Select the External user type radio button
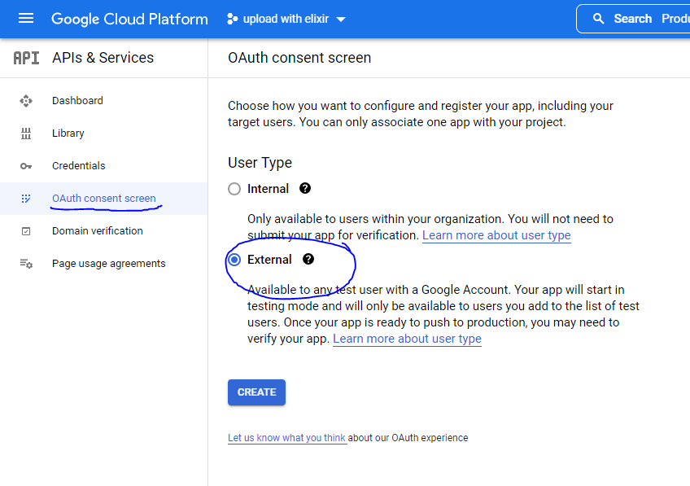Viewport: 690px width, 486px height. [x=234, y=260]
